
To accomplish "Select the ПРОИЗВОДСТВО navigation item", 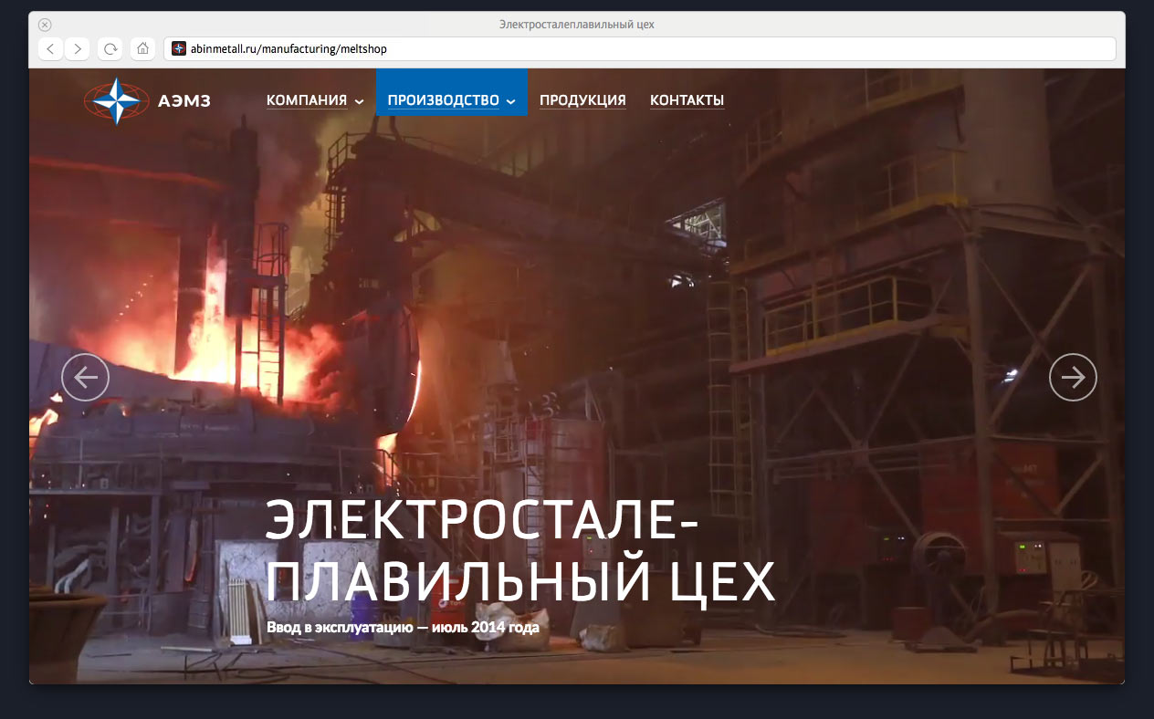I will 443,100.
